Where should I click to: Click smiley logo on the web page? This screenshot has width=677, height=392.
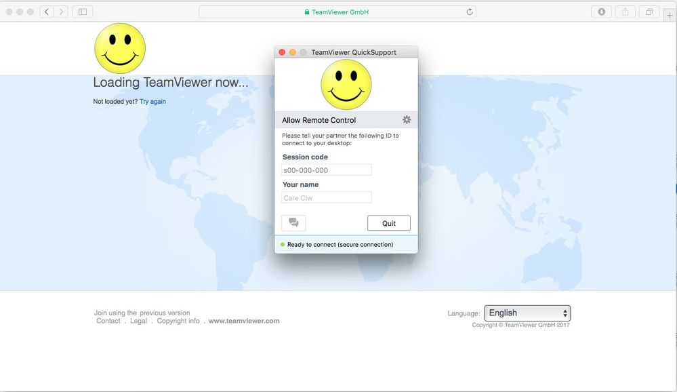(120, 48)
